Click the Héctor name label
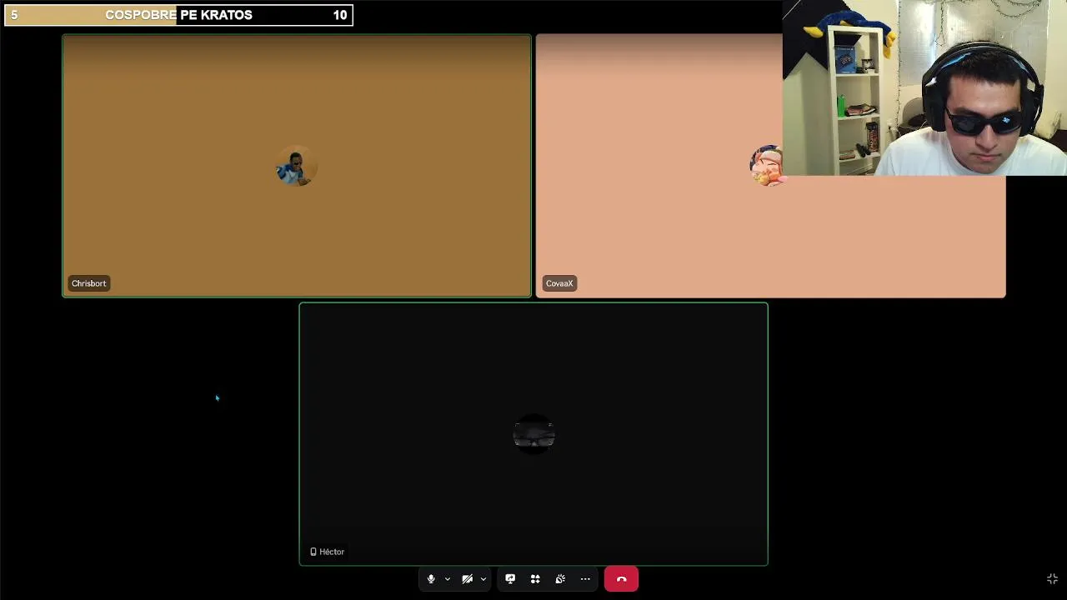This screenshot has width=1067, height=600. [332, 552]
